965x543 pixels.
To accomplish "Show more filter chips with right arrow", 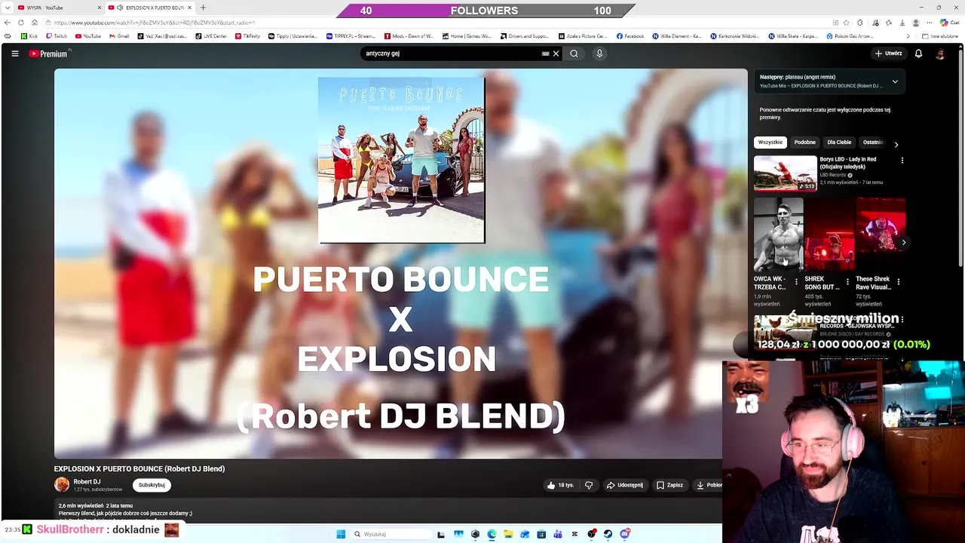I will coord(896,144).
